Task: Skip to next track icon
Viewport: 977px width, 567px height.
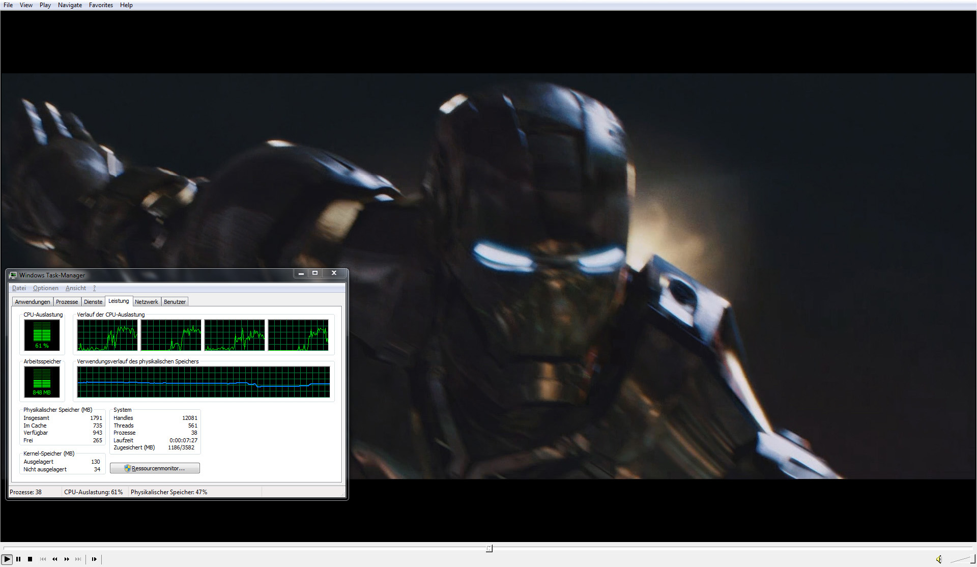Action: (78, 559)
